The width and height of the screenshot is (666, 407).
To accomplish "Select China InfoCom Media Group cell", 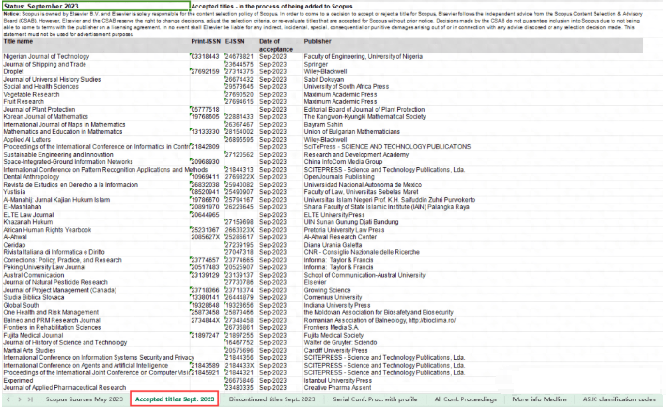I will pyautogui.click(x=343, y=162).
